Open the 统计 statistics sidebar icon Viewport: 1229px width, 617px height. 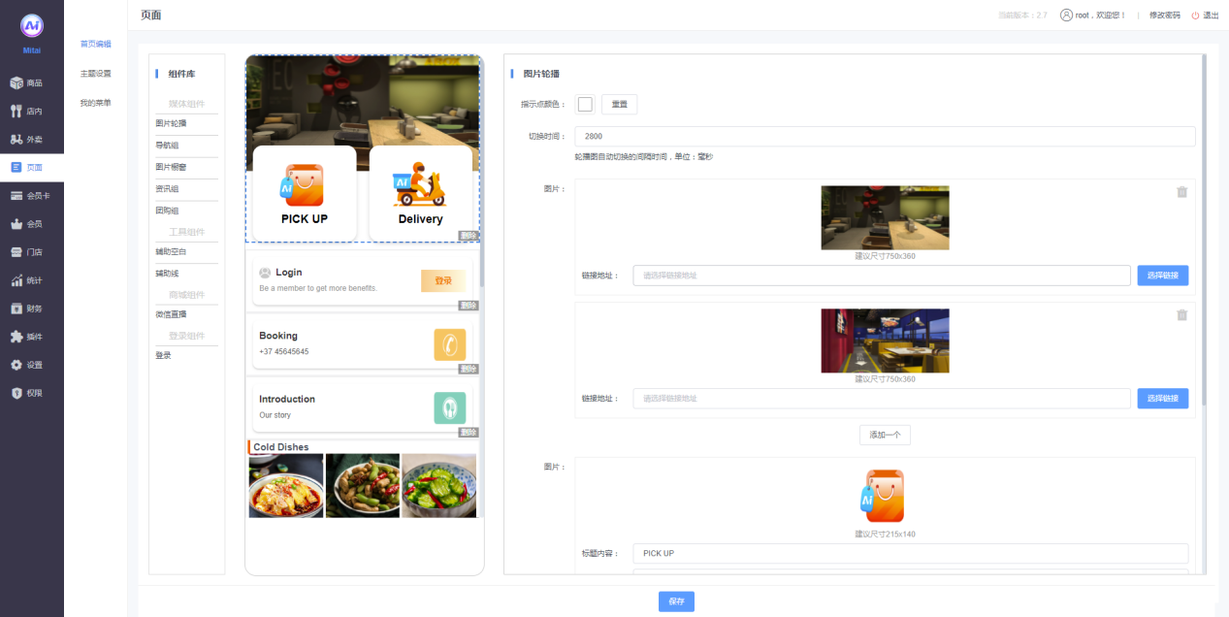coord(16,281)
